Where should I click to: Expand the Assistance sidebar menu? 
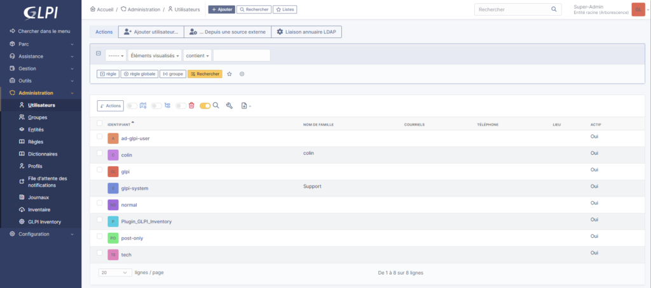click(x=41, y=56)
